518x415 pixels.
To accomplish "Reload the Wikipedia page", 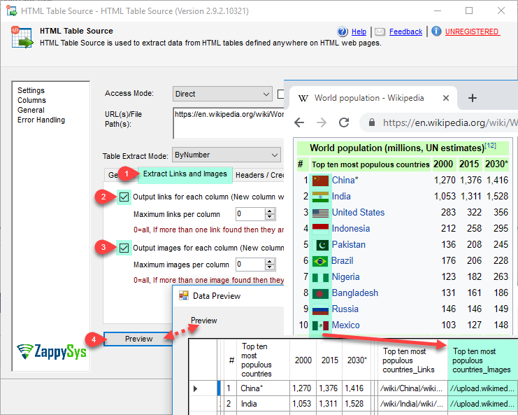I will (344, 122).
